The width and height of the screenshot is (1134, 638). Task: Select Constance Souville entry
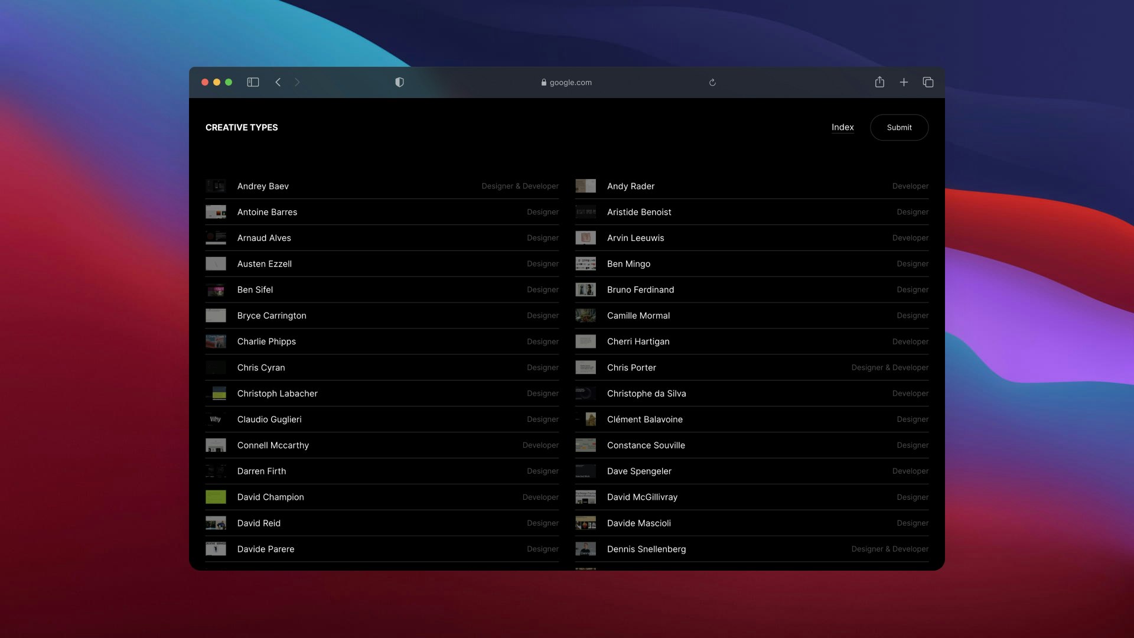tap(752, 445)
